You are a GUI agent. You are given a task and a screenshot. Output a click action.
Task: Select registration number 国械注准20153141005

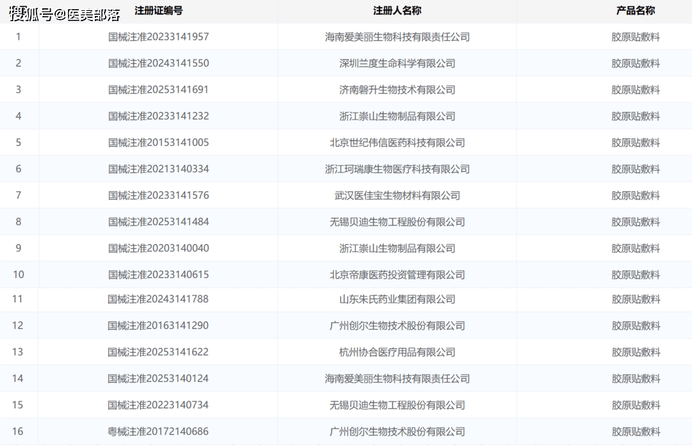click(158, 142)
